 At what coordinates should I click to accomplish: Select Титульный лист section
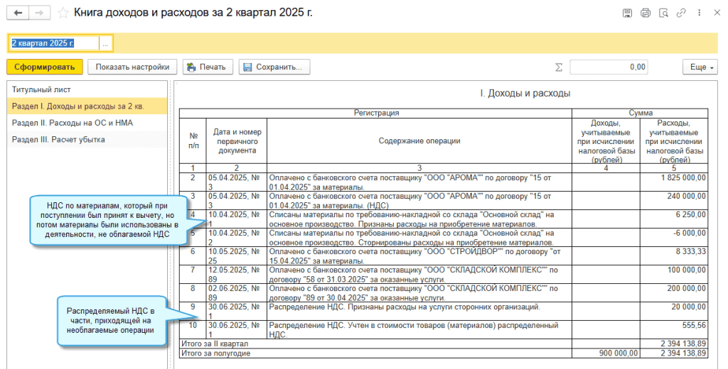tap(41, 90)
